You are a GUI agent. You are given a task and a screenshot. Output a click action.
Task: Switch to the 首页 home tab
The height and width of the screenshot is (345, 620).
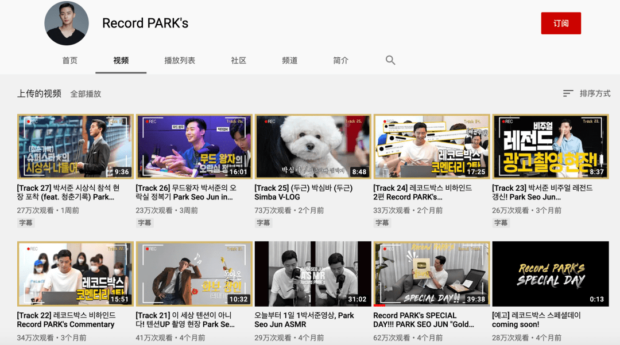click(x=69, y=60)
